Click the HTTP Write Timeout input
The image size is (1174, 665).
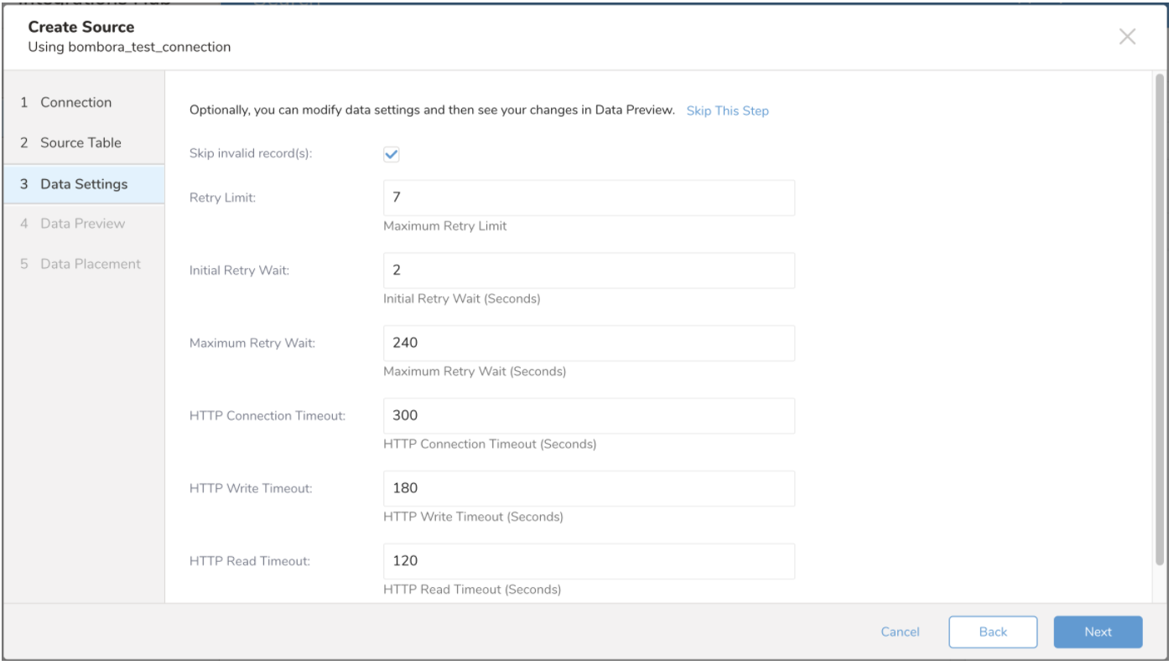[589, 488]
